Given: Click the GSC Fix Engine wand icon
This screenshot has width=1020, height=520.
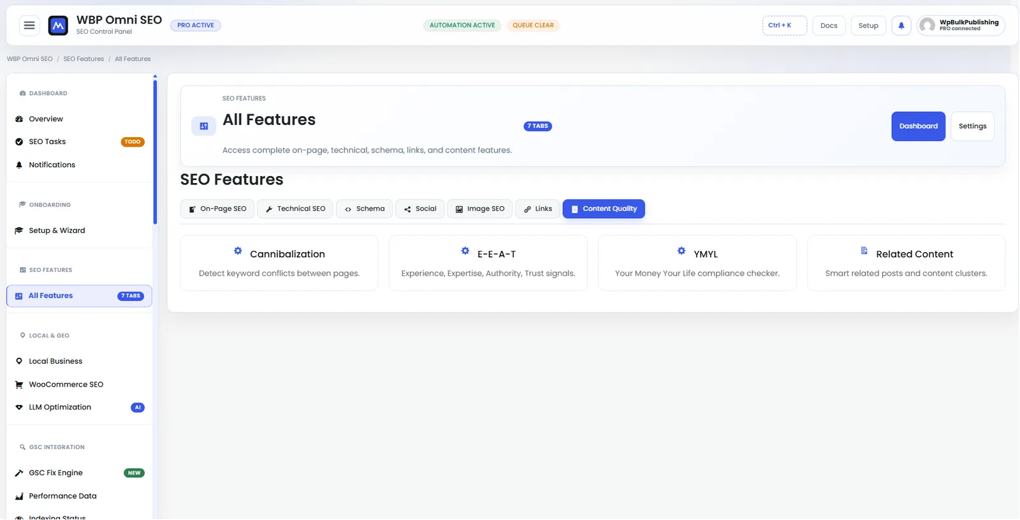Looking at the screenshot, I should click(x=19, y=473).
